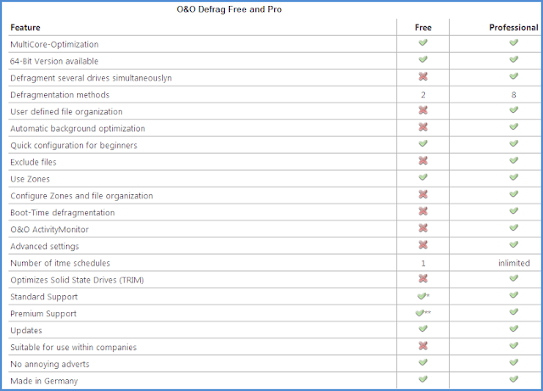Screen dimensions: 543x391
Task: Click the O&O Defrag Free and Pro title
Action: (x=229, y=9)
